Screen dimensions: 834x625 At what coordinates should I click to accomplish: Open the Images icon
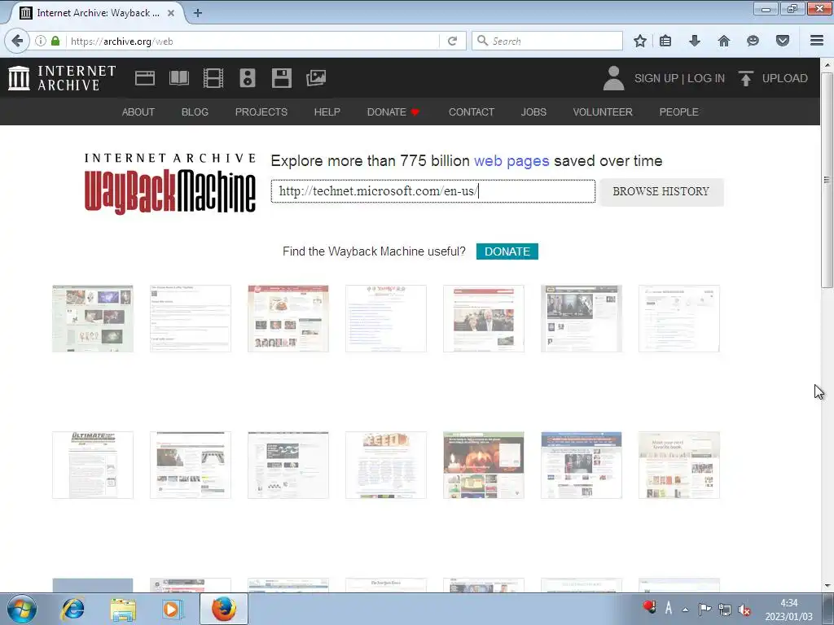[x=316, y=78]
